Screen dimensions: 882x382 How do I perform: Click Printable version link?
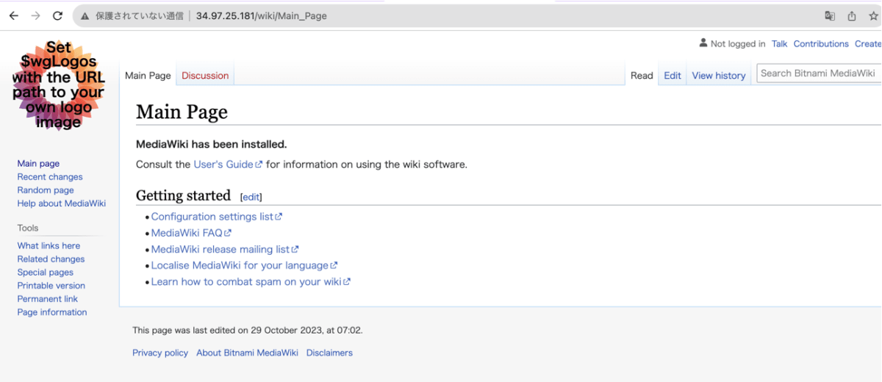[51, 286]
